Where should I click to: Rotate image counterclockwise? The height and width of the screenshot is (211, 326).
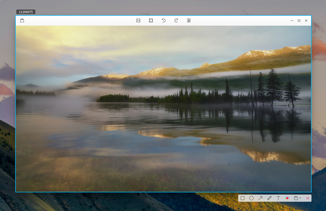coord(164,20)
